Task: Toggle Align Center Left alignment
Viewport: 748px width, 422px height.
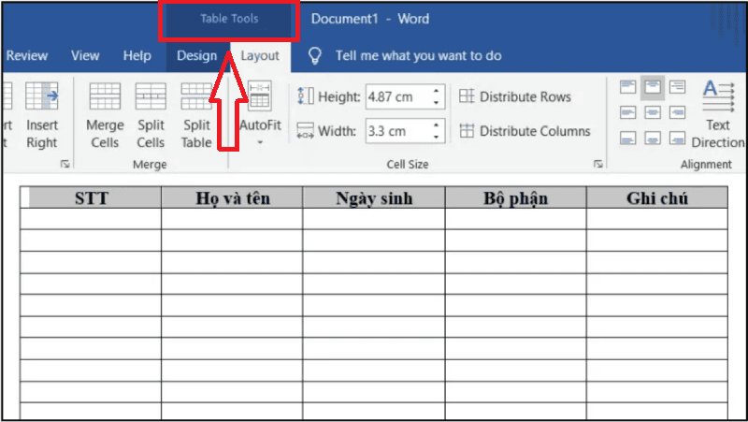Action: click(x=627, y=112)
